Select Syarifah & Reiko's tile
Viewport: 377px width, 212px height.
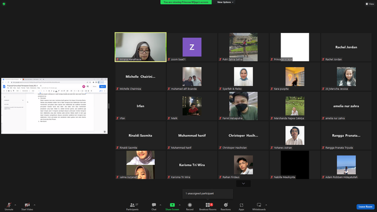click(243, 77)
